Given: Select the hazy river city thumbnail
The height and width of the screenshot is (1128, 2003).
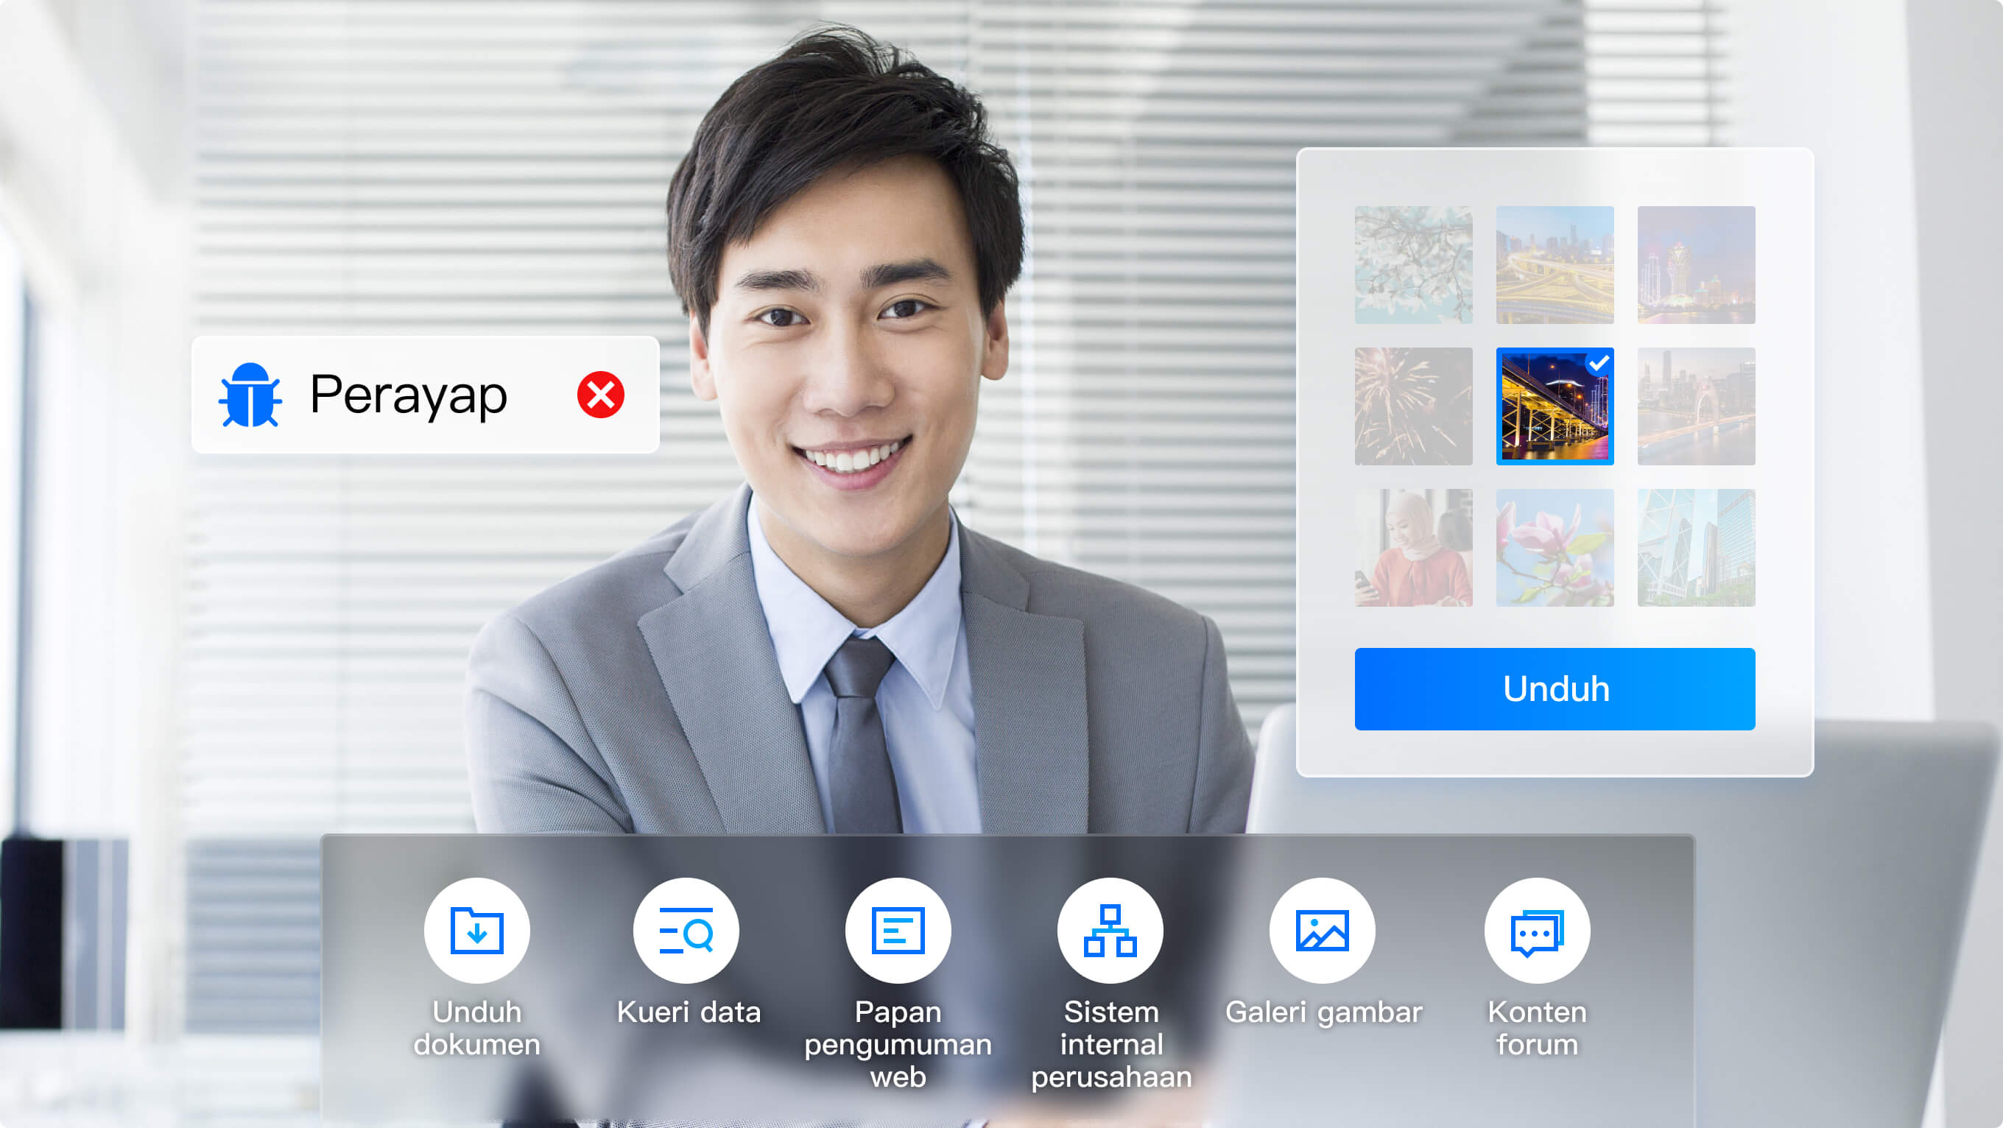Looking at the screenshot, I should [x=1696, y=406].
